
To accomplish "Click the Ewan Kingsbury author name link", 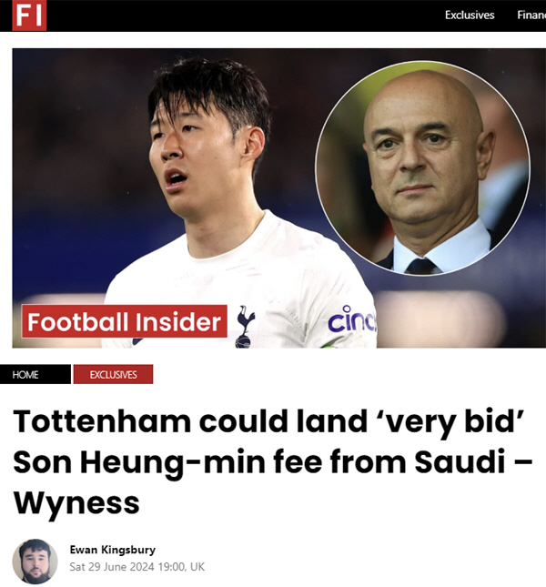I will point(112,550).
